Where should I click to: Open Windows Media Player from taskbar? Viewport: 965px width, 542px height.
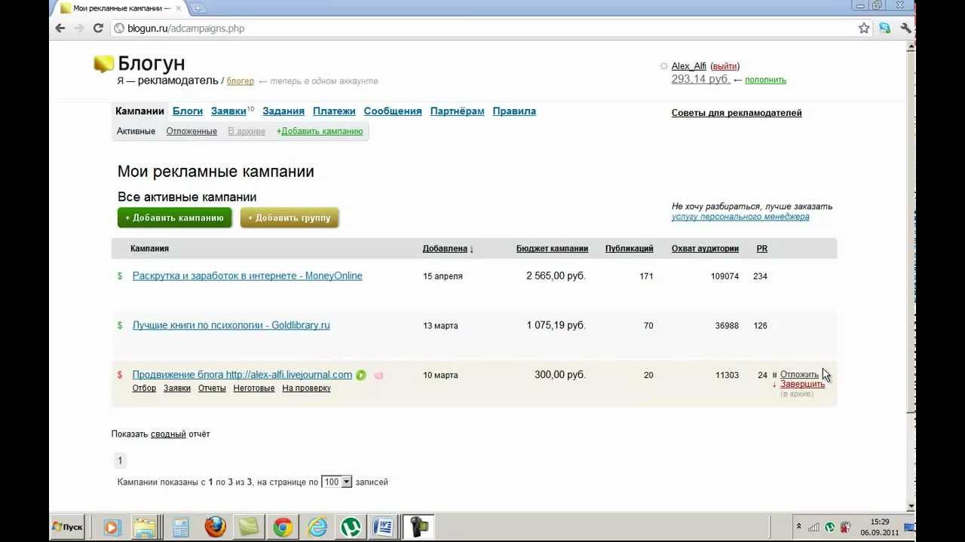(112, 527)
